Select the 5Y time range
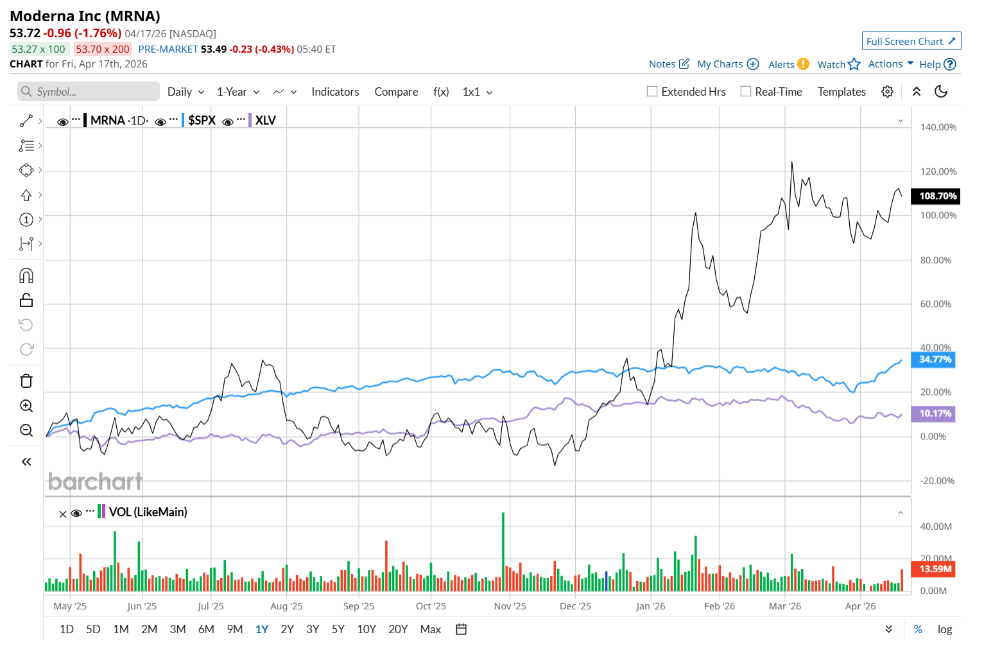Viewport: 984px width, 655px height. pos(338,629)
